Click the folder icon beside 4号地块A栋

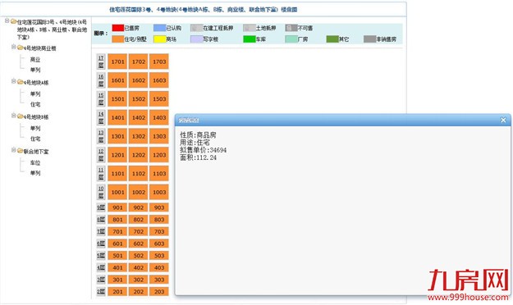(x=20, y=82)
